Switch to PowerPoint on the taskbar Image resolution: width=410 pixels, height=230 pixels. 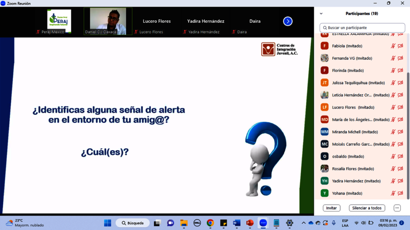250,223
